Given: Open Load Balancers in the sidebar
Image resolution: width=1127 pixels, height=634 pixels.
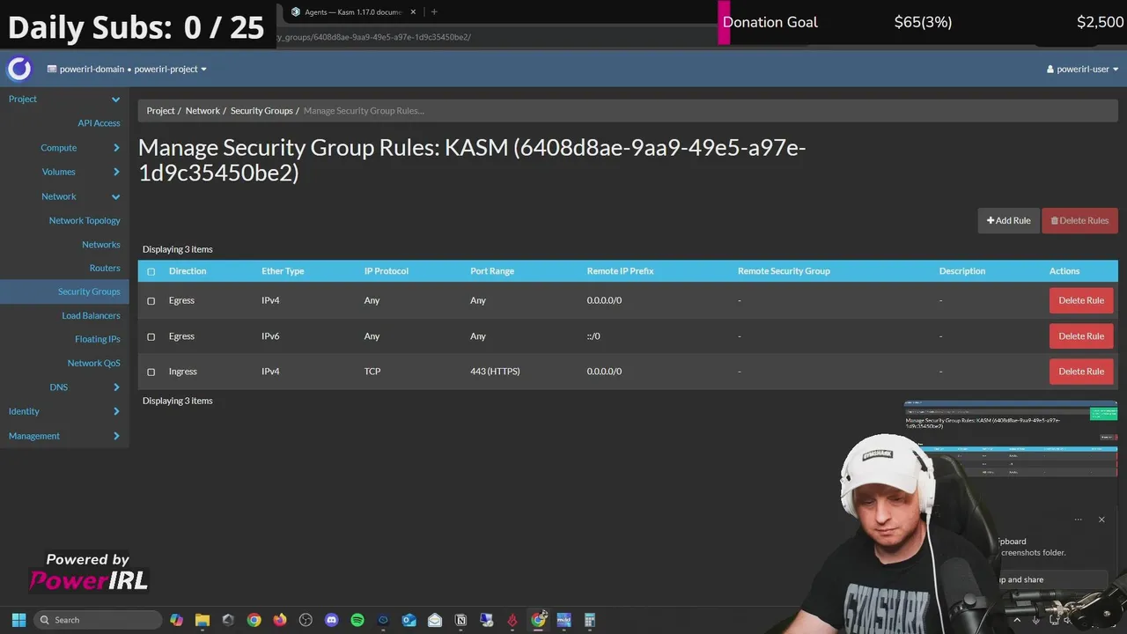Looking at the screenshot, I should coord(91,315).
